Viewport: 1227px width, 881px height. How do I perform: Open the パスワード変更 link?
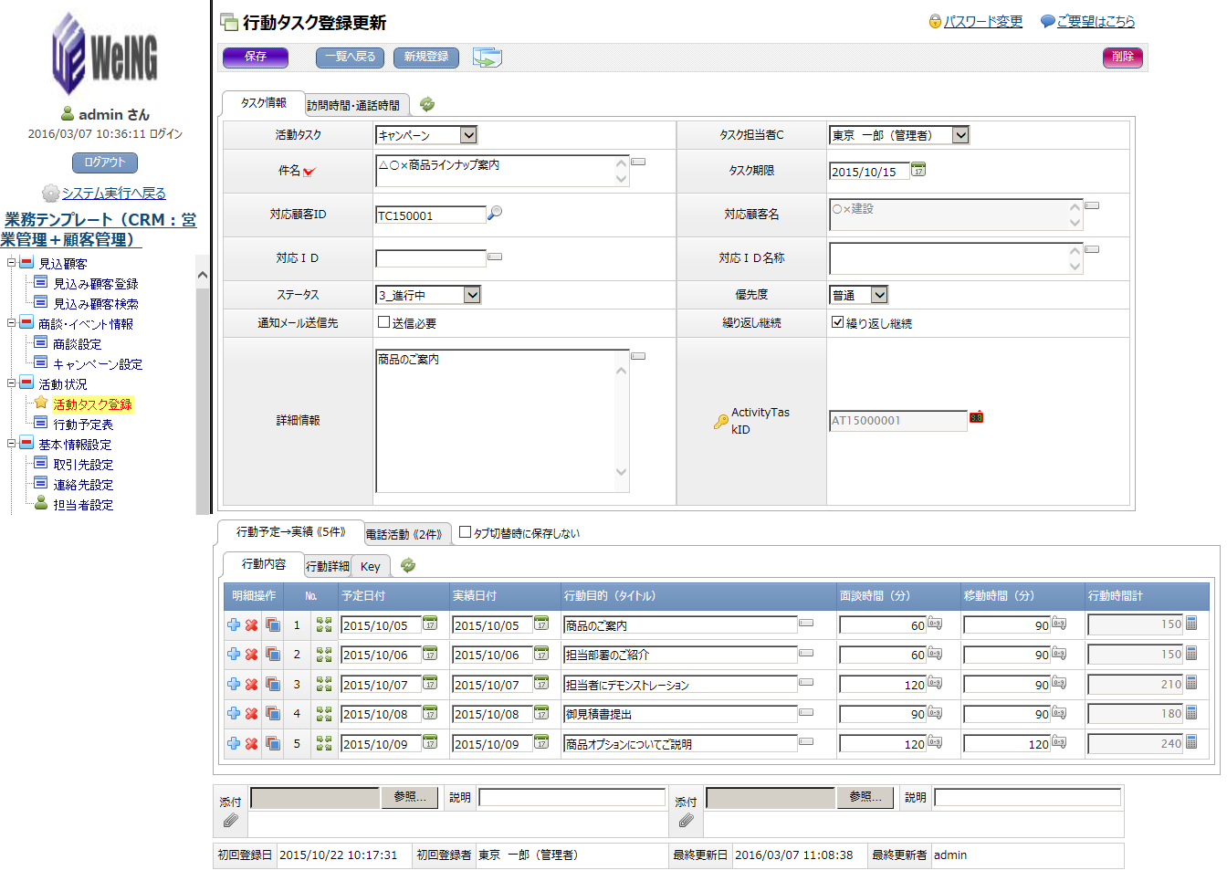[982, 21]
